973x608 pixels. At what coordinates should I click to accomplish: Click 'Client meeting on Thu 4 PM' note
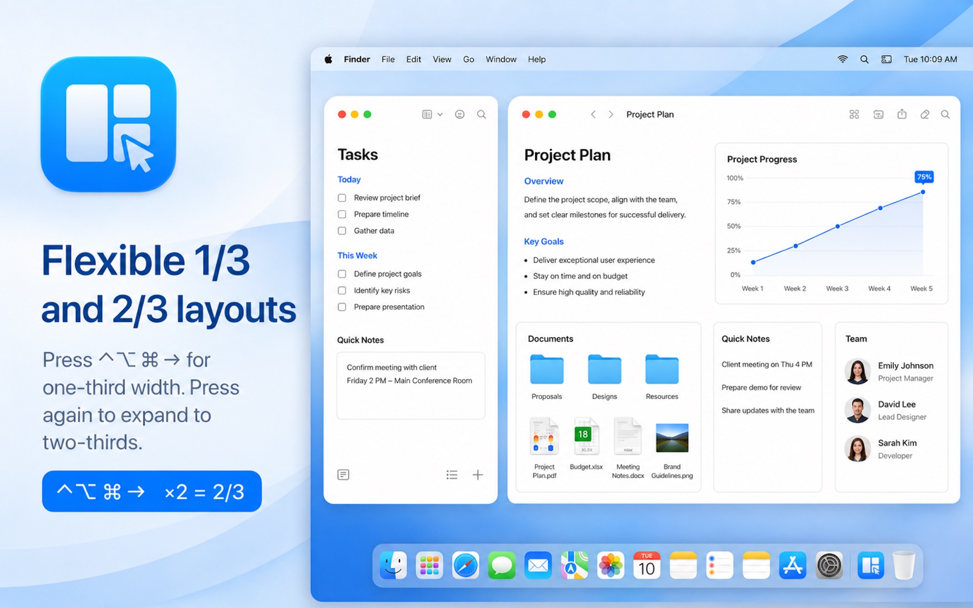pyautogui.click(x=767, y=365)
